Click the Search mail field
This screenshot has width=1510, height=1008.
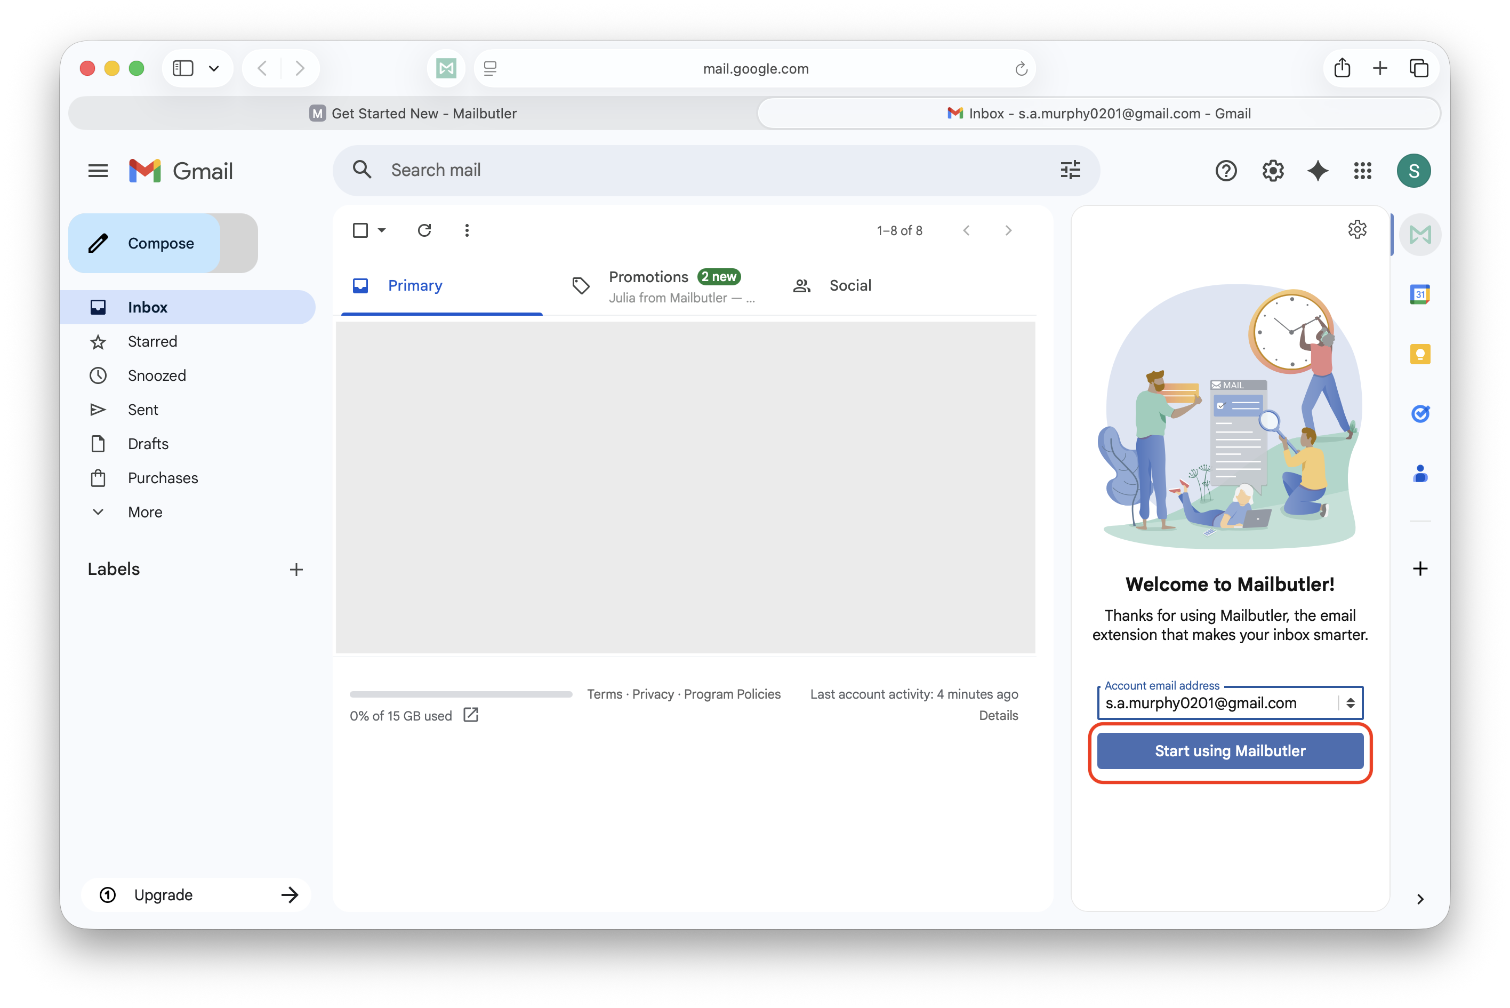pyautogui.click(x=716, y=170)
